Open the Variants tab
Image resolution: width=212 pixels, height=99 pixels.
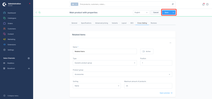(115, 23)
